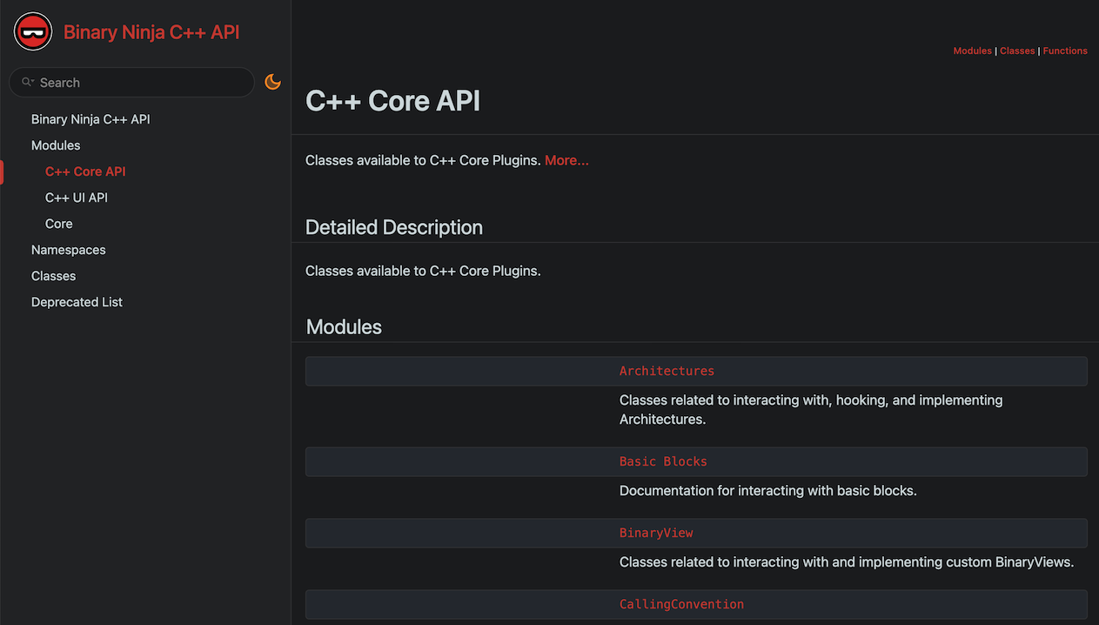Select C++ Core API in sidebar
The image size is (1099, 625).
pos(85,171)
